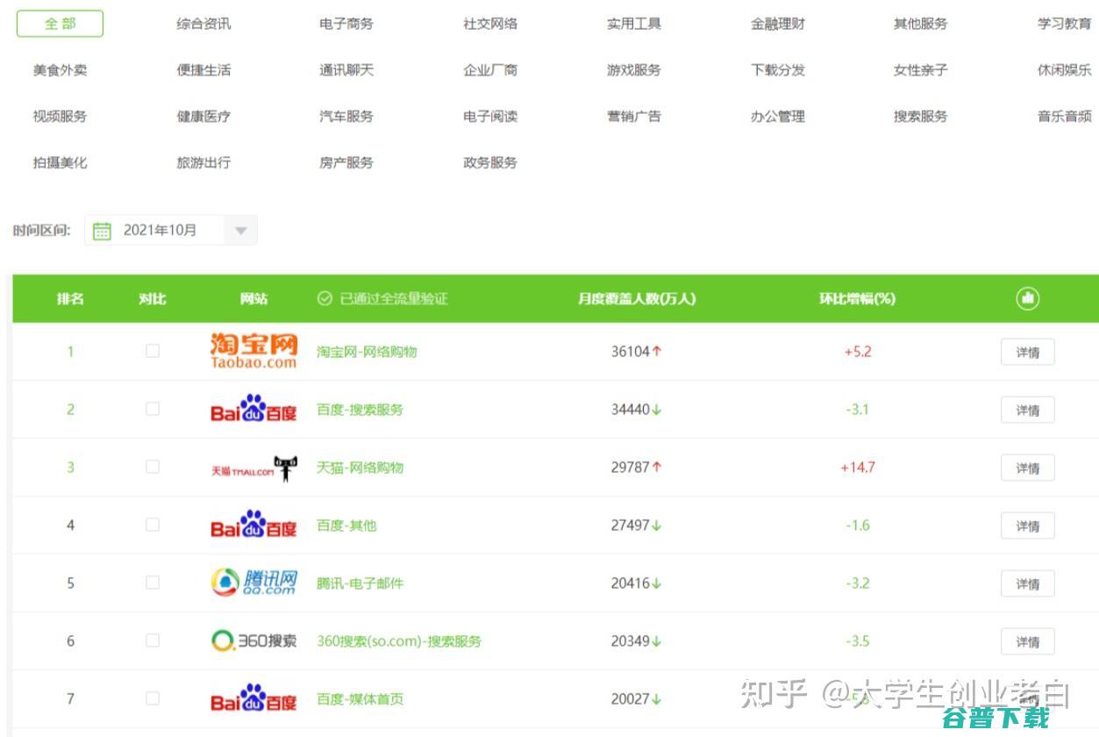Click the Baidu logo in rank 2 row
Image resolution: width=1099 pixels, height=737 pixels.
click(x=253, y=409)
